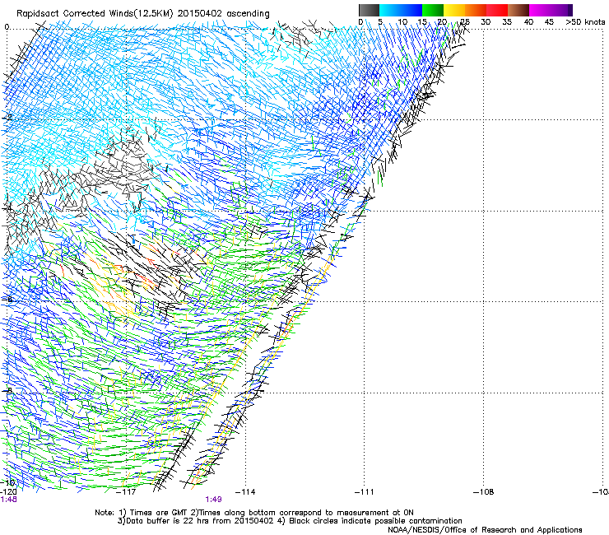Click the green 15-20 knots legend segment

[433, 10]
